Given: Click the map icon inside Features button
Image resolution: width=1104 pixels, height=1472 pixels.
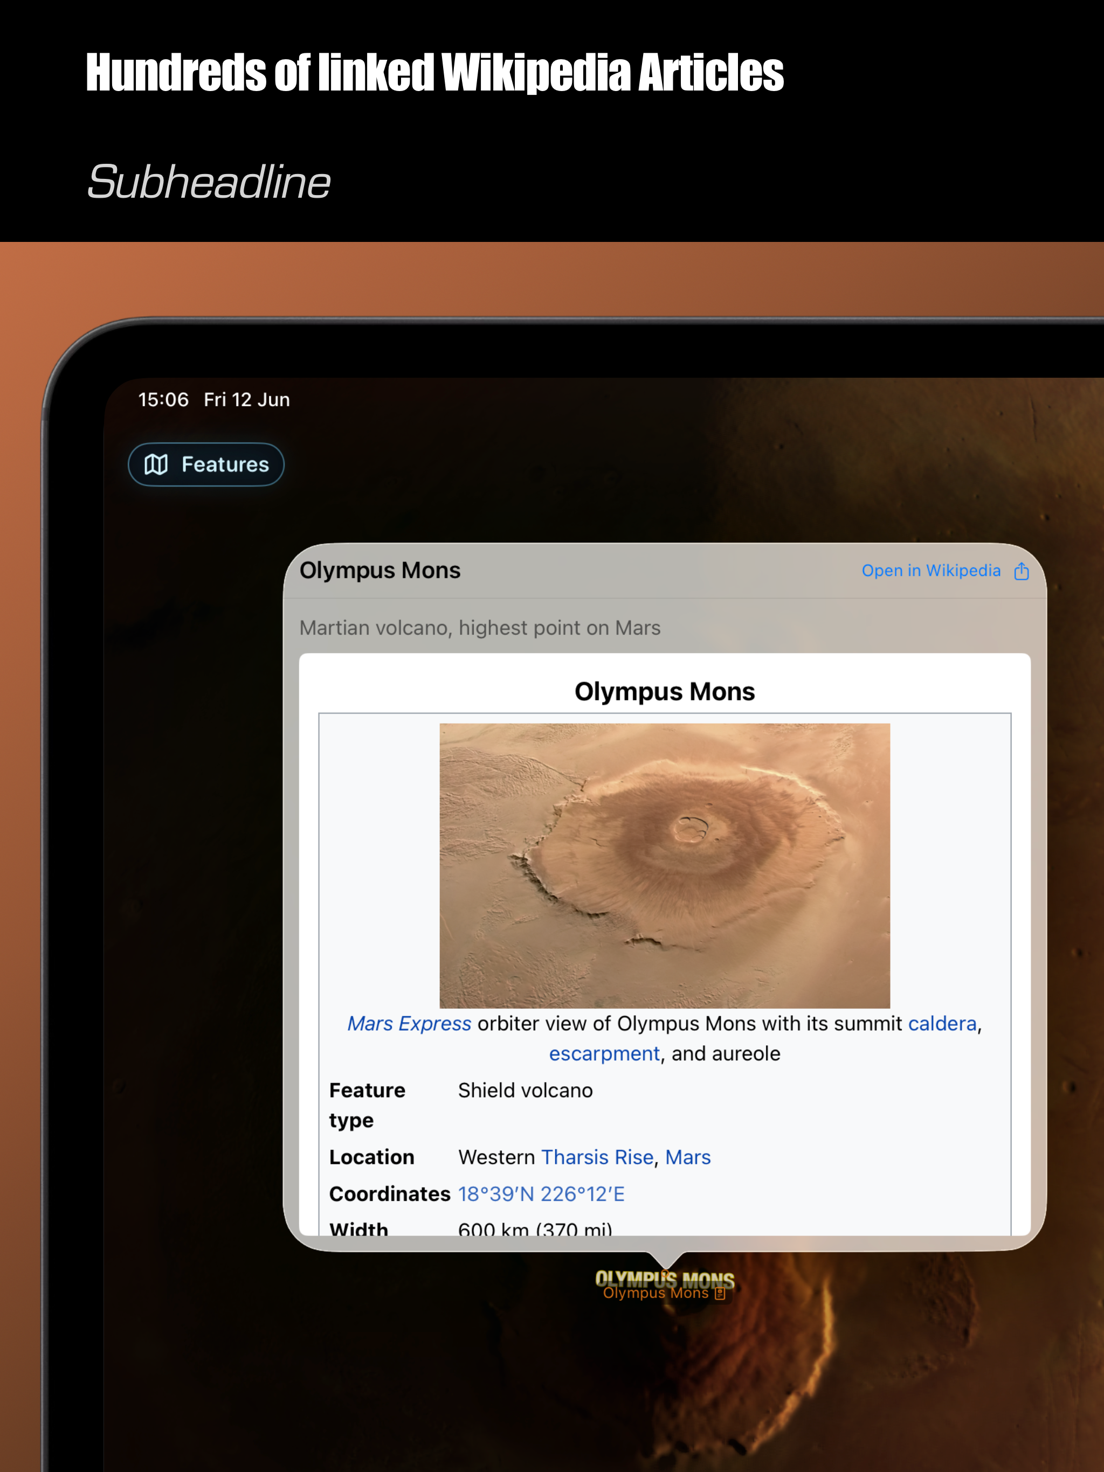Looking at the screenshot, I should click(x=156, y=464).
